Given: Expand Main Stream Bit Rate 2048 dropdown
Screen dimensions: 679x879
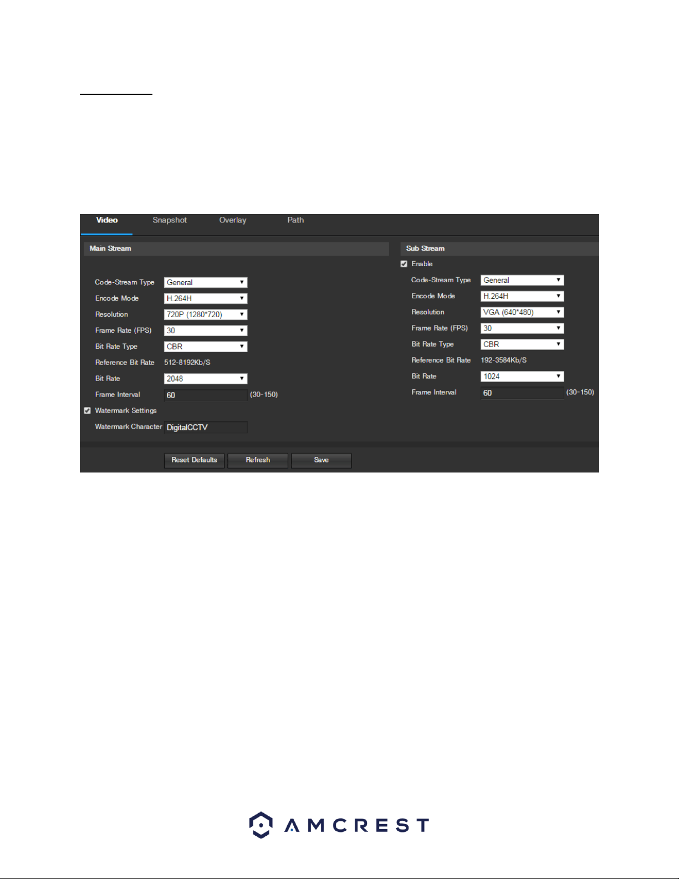Looking at the screenshot, I should click(x=206, y=379).
